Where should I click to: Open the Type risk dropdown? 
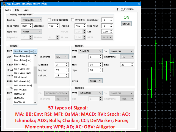point(31,32)
